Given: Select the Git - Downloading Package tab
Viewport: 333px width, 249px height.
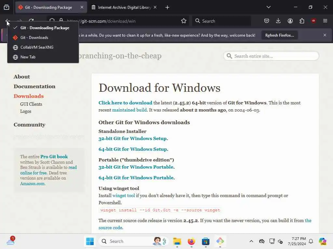Looking at the screenshot, I should point(51,7).
